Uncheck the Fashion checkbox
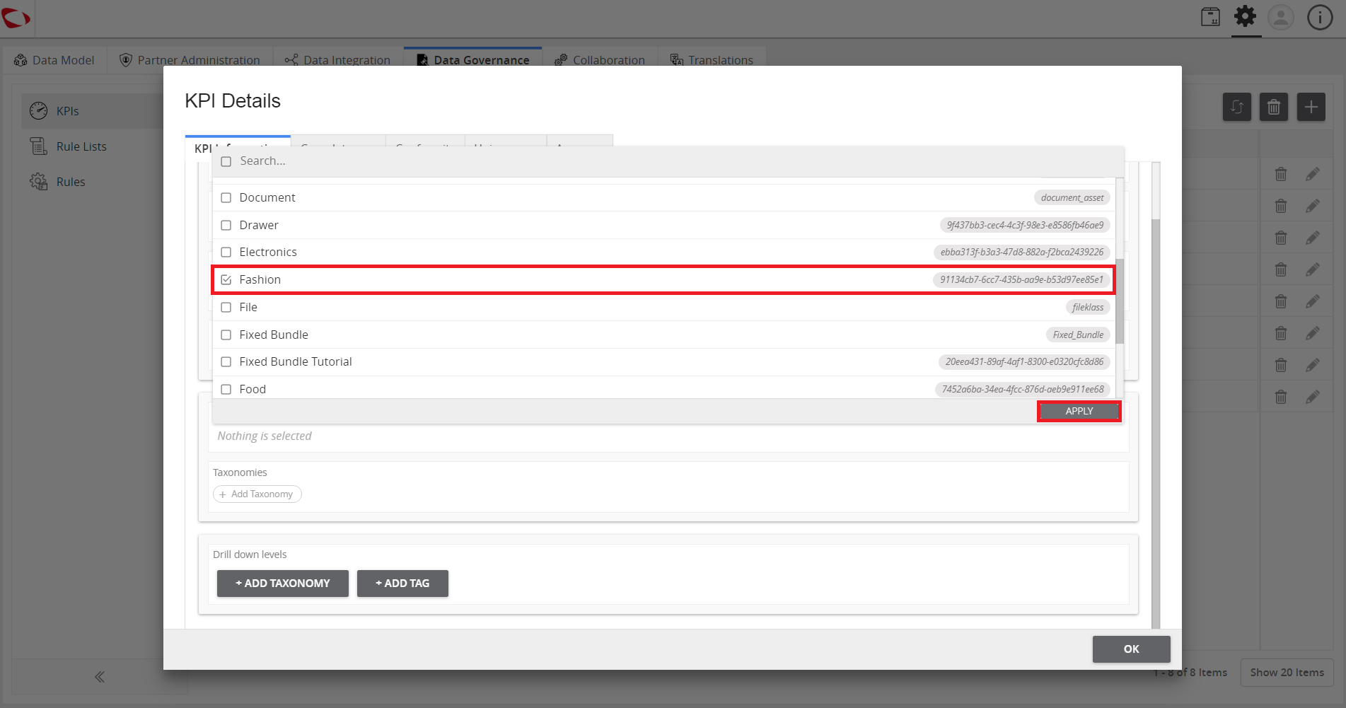Viewport: 1346px width, 708px height. click(x=226, y=279)
